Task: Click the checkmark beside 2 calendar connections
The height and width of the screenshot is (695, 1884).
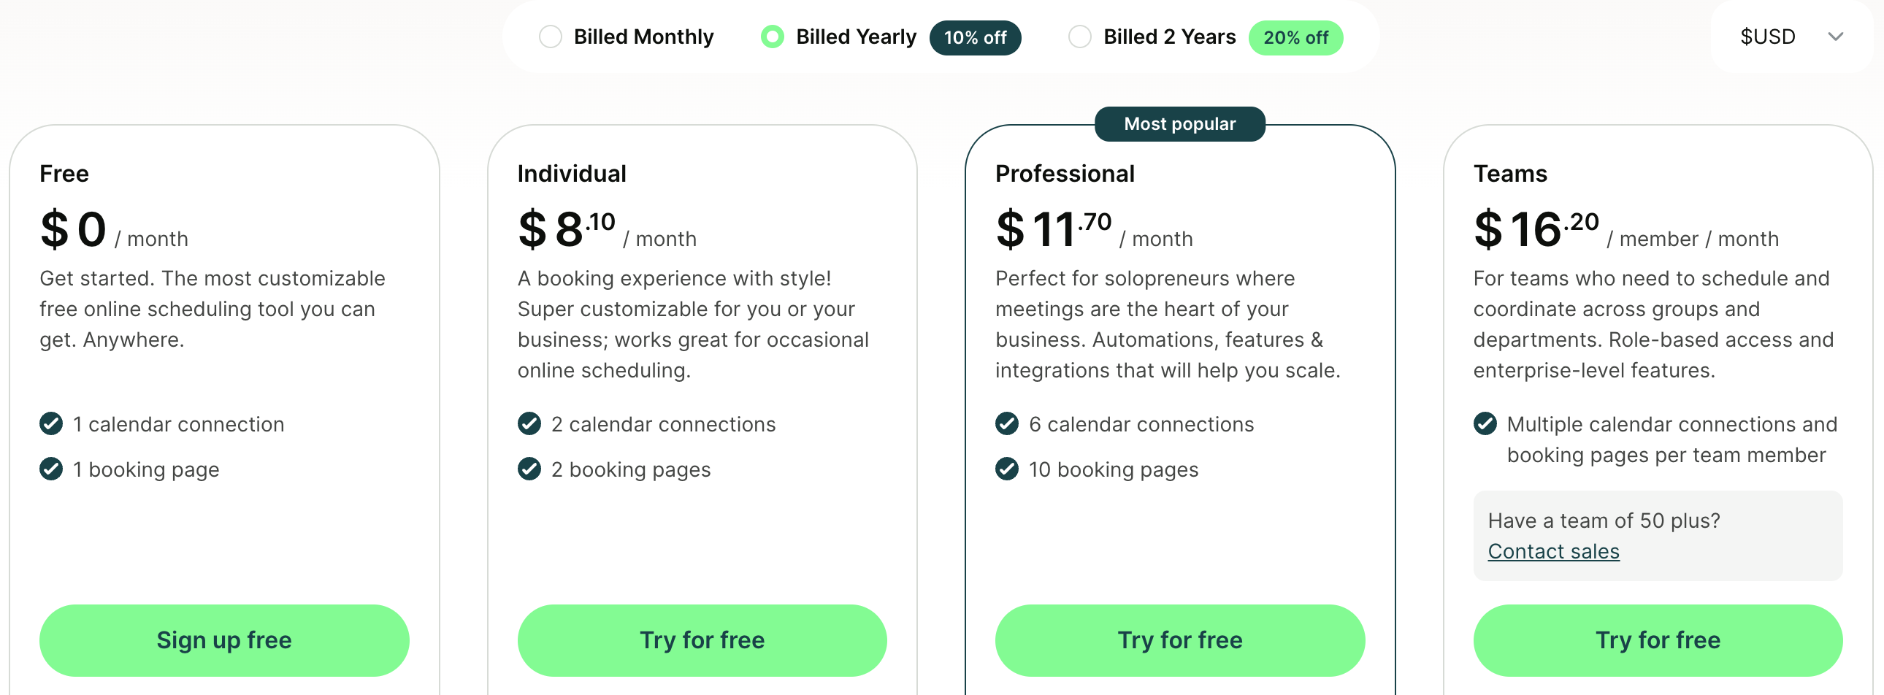Action: (529, 424)
